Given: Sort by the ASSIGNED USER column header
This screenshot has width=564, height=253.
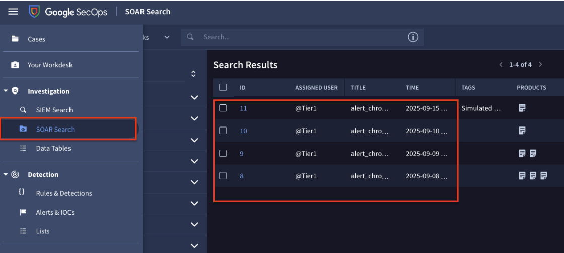Looking at the screenshot, I should point(317,87).
